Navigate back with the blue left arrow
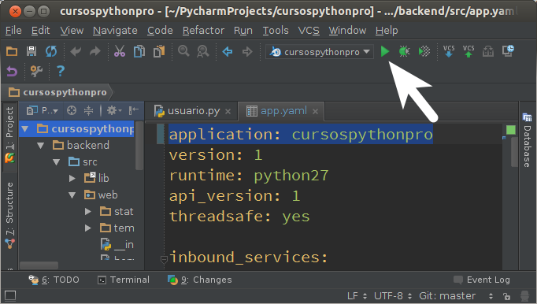The width and height of the screenshot is (537, 304). click(x=228, y=52)
